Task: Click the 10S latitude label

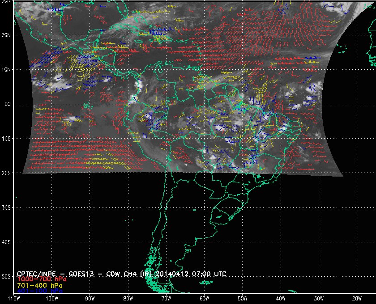Action: (x=6, y=139)
